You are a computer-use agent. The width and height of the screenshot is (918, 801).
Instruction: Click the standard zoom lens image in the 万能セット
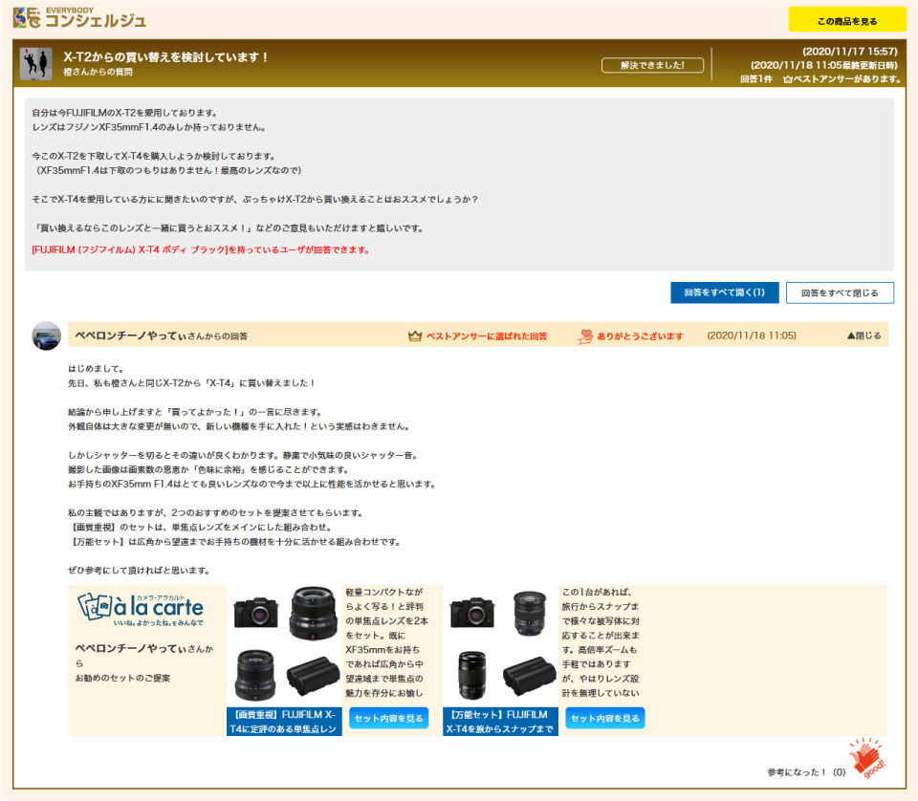click(x=529, y=614)
